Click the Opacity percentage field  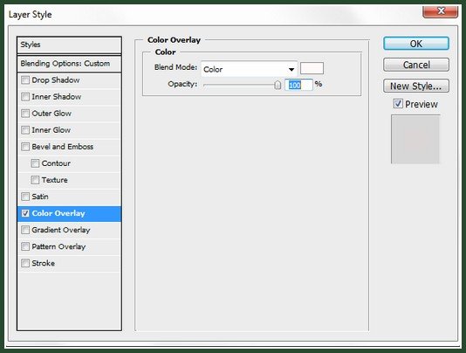pos(298,85)
